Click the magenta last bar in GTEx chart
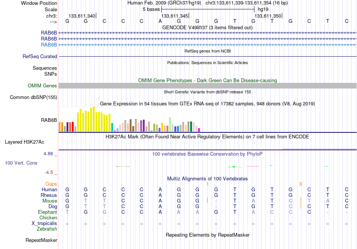357x249 pixels. (199, 130)
